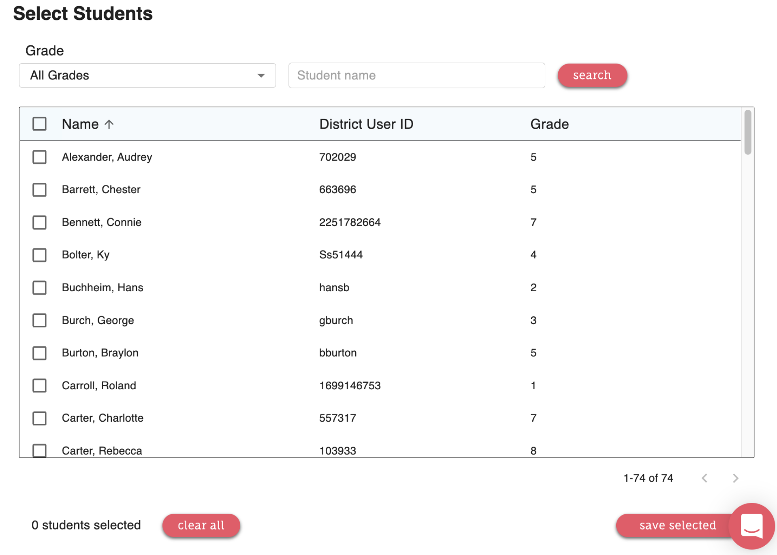Check the box for Alexander, Audrey
Image resolution: width=777 pixels, height=555 pixels.
(x=39, y=157)
